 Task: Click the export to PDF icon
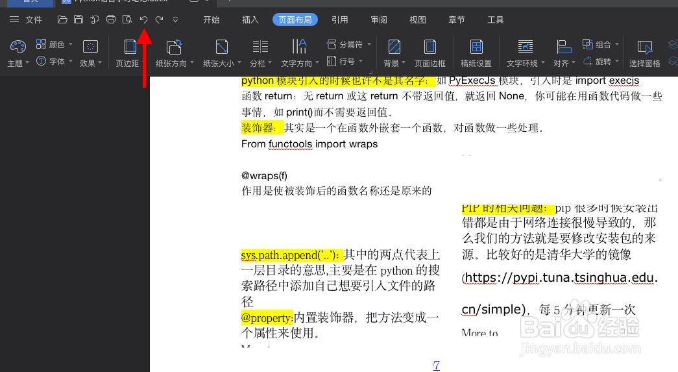pos(95,19)
